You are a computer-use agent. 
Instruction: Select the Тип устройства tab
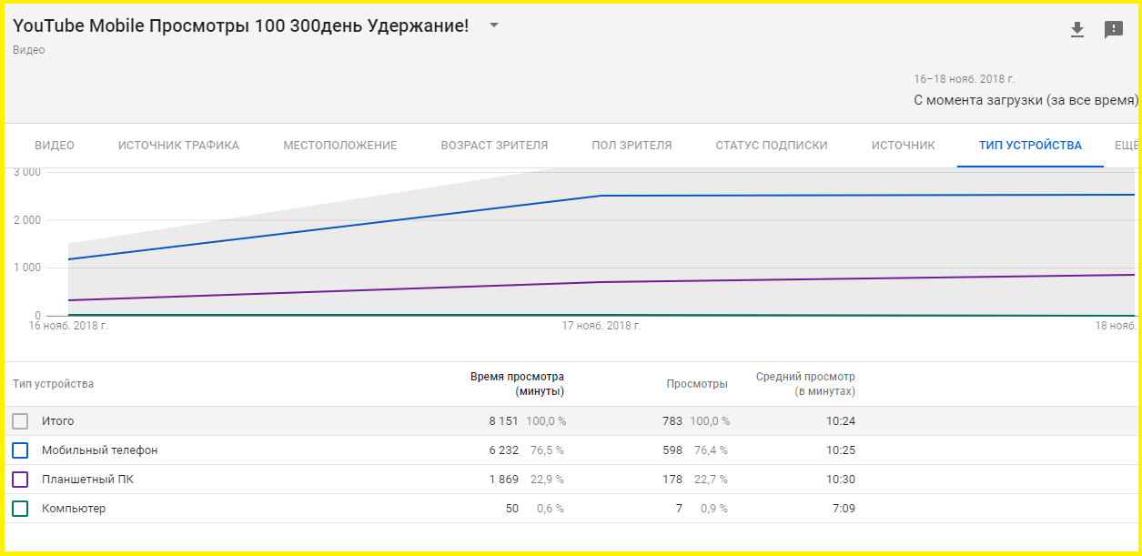point(1030,146)
